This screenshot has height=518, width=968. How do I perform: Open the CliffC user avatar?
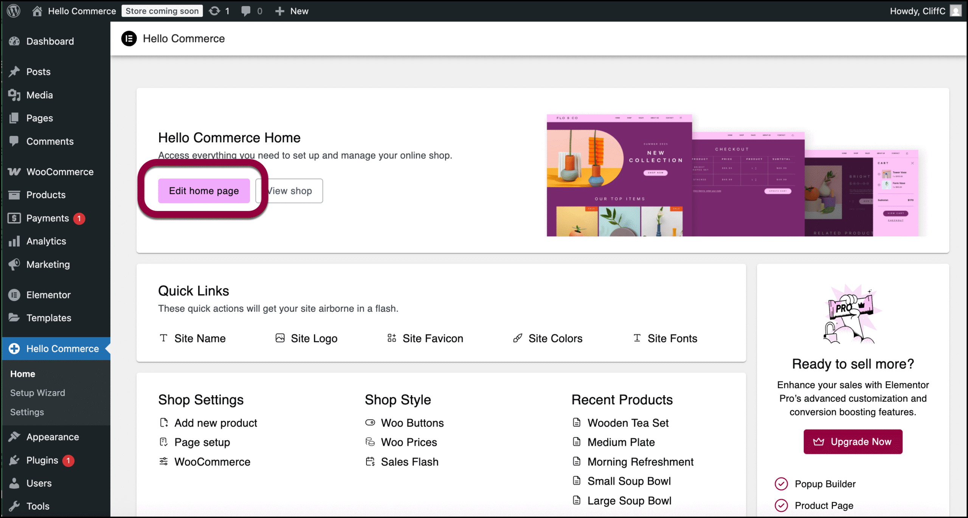(956, 11)
